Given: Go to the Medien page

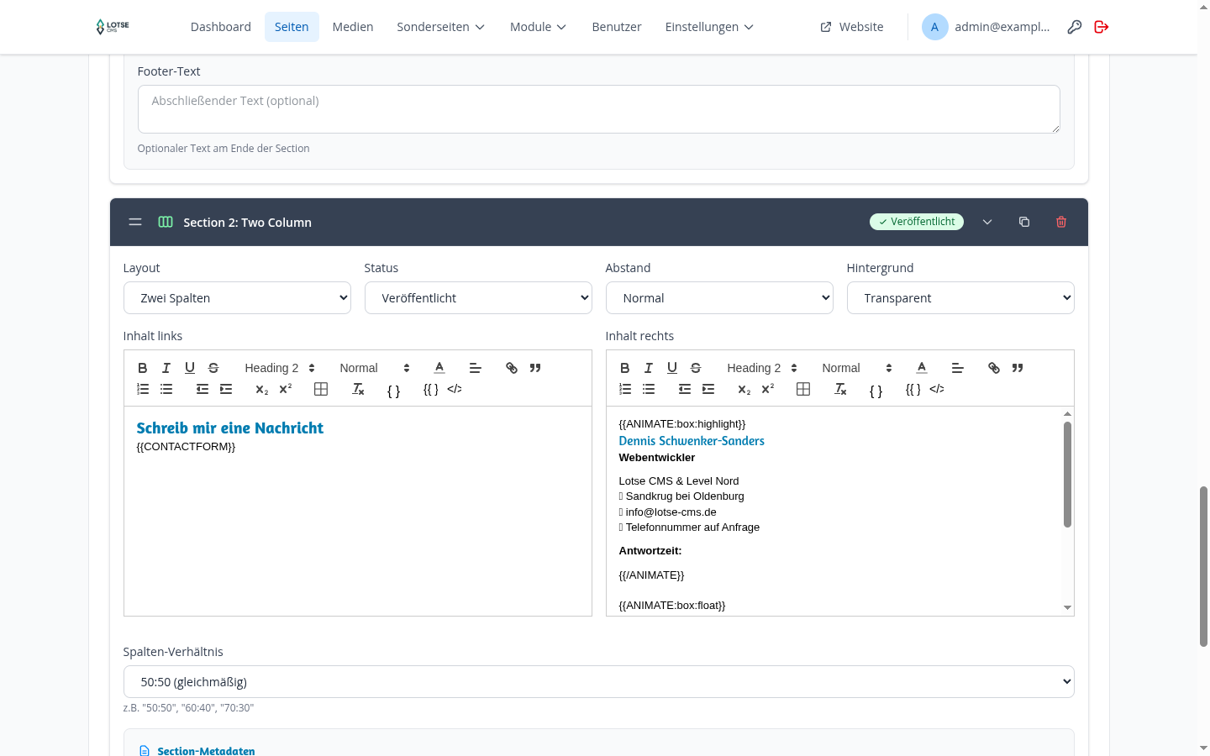Looking at the screenshot, I should [353, 27].
